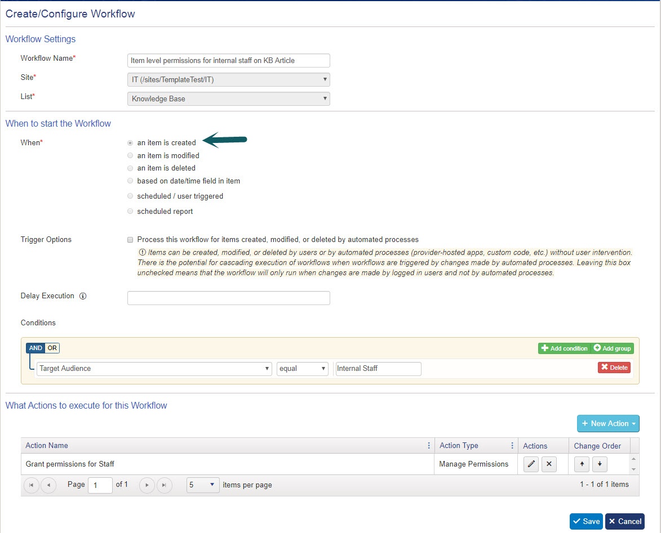This screenshot has width=661, height=533.
Task: Open the New Action dropdown
Action: tap(608, 423)
